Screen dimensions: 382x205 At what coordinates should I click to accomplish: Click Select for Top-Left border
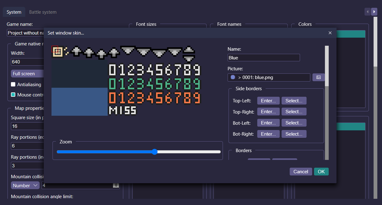[294, 101]
